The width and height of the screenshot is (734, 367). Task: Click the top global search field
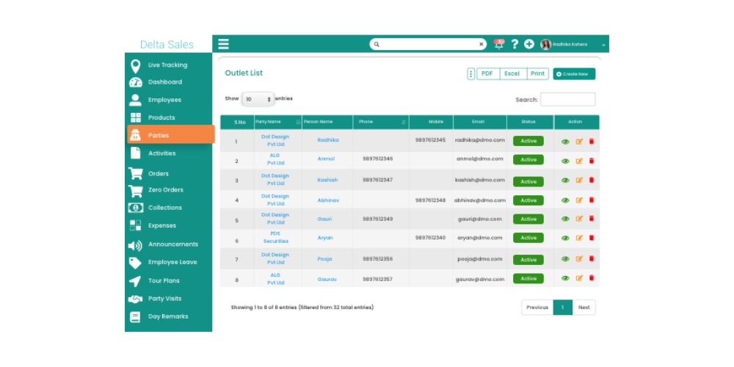428,44
